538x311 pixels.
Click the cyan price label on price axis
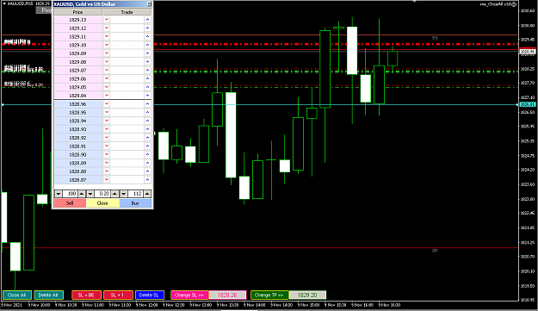[528, 104]
